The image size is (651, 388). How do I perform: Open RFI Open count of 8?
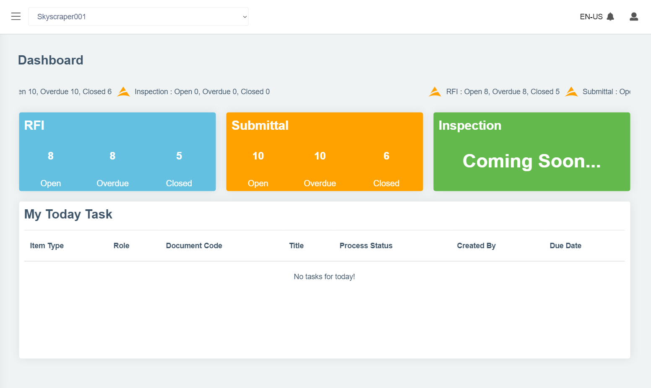coord(50,156)
